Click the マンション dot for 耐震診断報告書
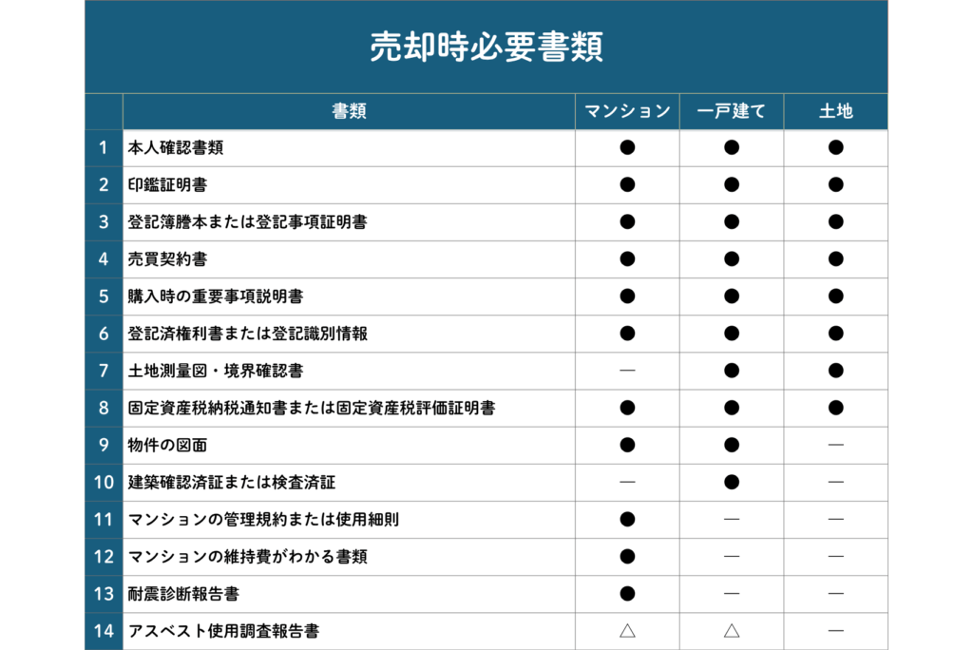Screen dimensions: 973x650 click(627, 594)
